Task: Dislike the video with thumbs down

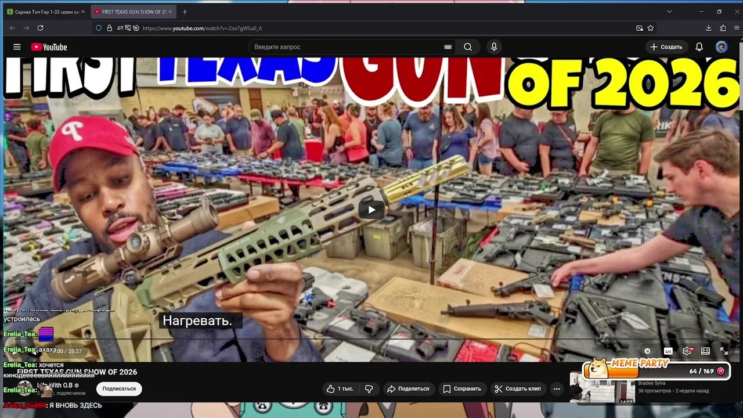Action: (x=369, y=389)
